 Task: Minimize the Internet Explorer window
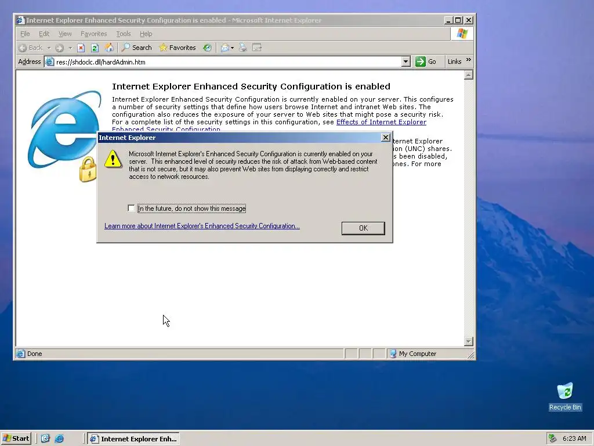(448, 20)
